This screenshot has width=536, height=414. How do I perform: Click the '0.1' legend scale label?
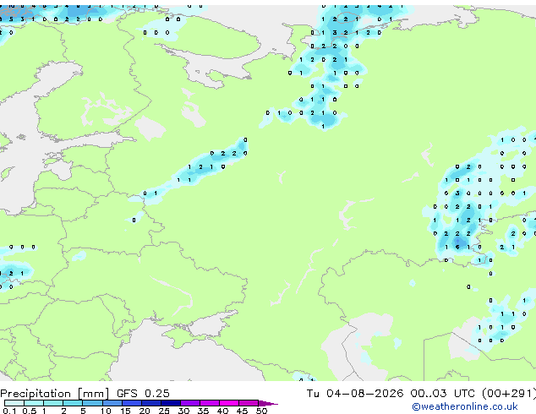coord(9,411)
